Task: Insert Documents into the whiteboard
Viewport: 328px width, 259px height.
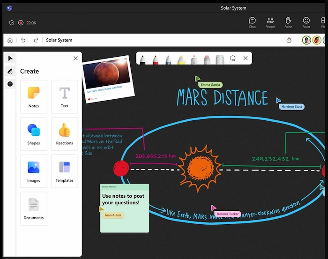Action: click(x=34, y=208)
